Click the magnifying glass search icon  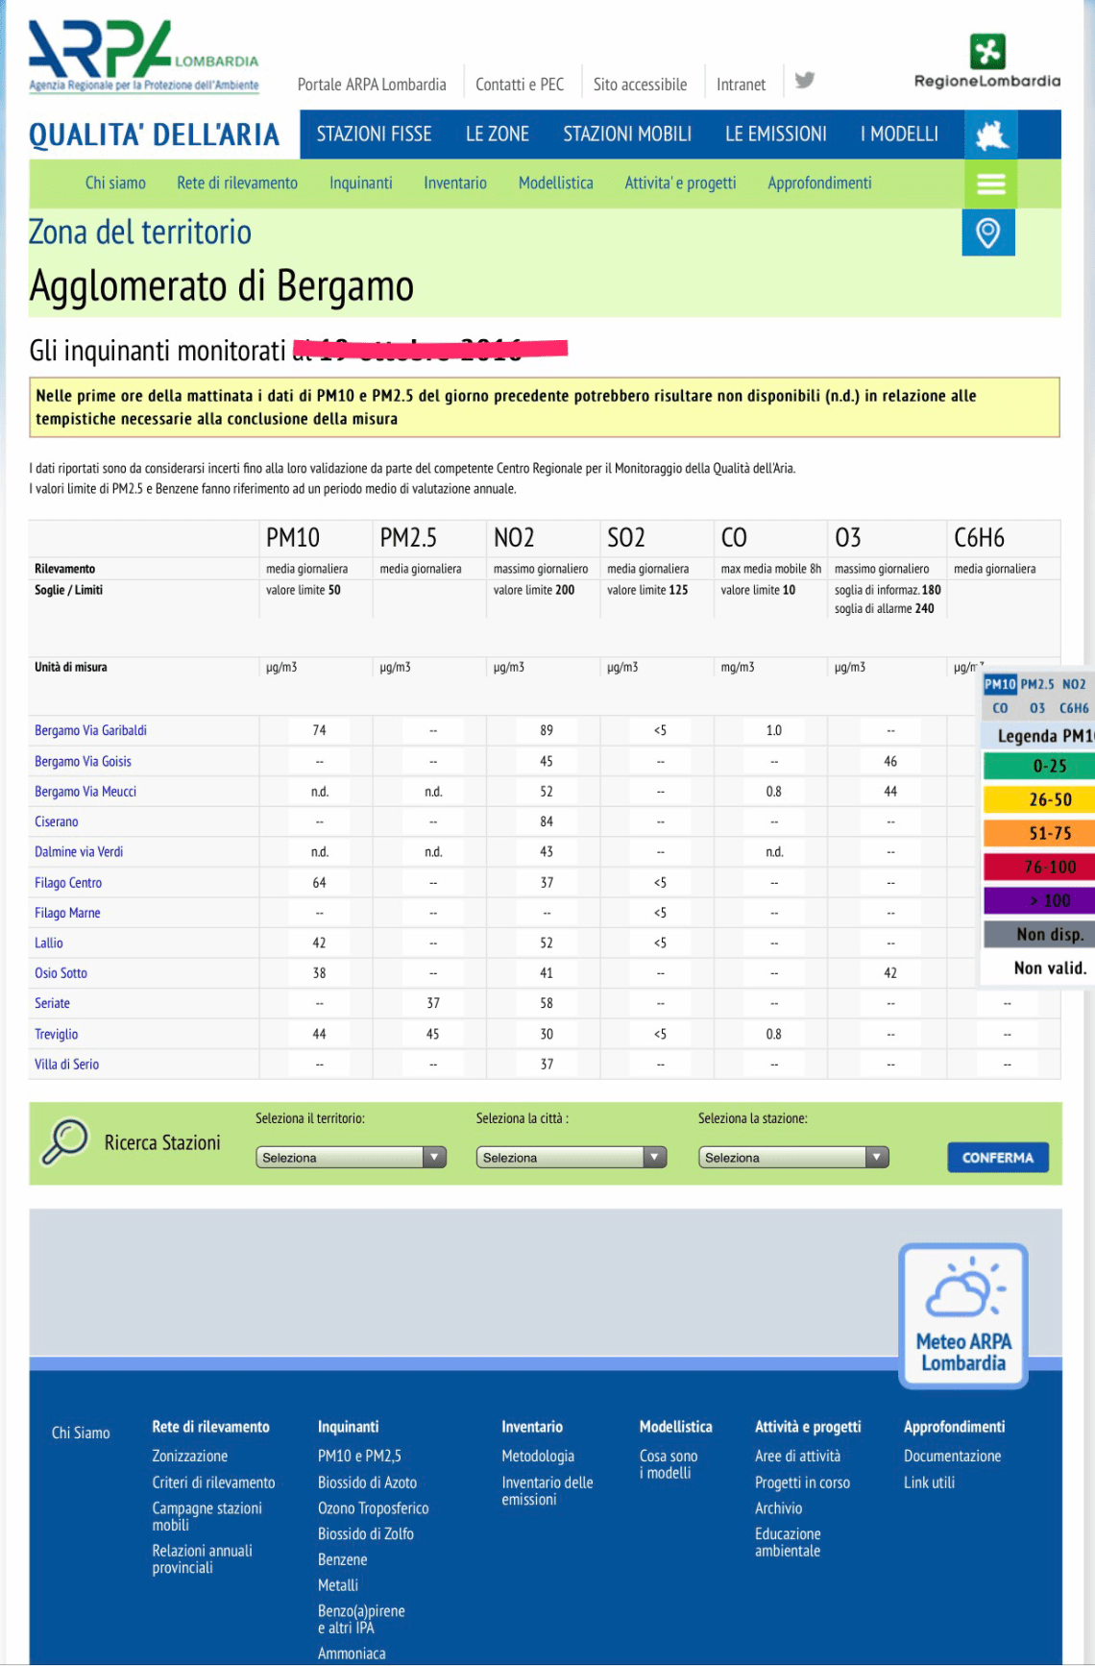[x=64, y=1142]
